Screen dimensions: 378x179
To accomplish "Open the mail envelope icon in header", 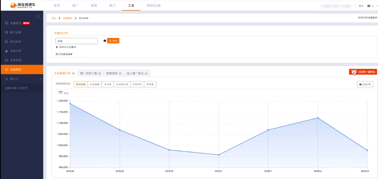I will pos(369,6).
